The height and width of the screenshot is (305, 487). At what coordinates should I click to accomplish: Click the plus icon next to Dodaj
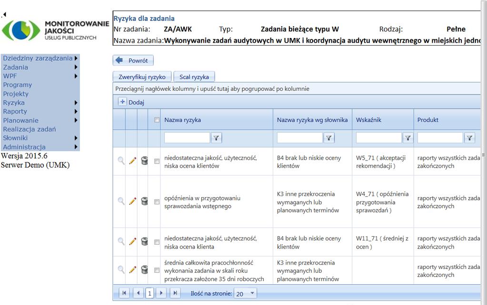(122, 102)
